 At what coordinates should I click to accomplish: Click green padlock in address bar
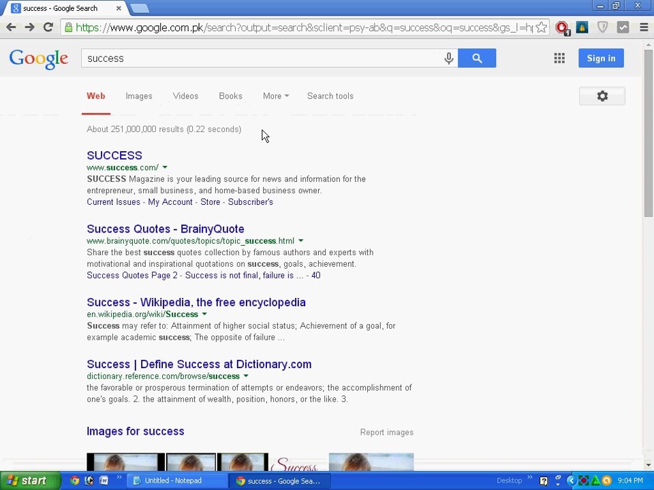click(x=68, y=27)
